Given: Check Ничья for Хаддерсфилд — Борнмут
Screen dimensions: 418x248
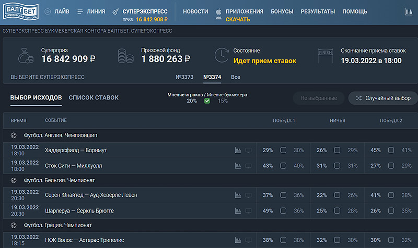Looking at the screenshot, I should pos(337,150).
